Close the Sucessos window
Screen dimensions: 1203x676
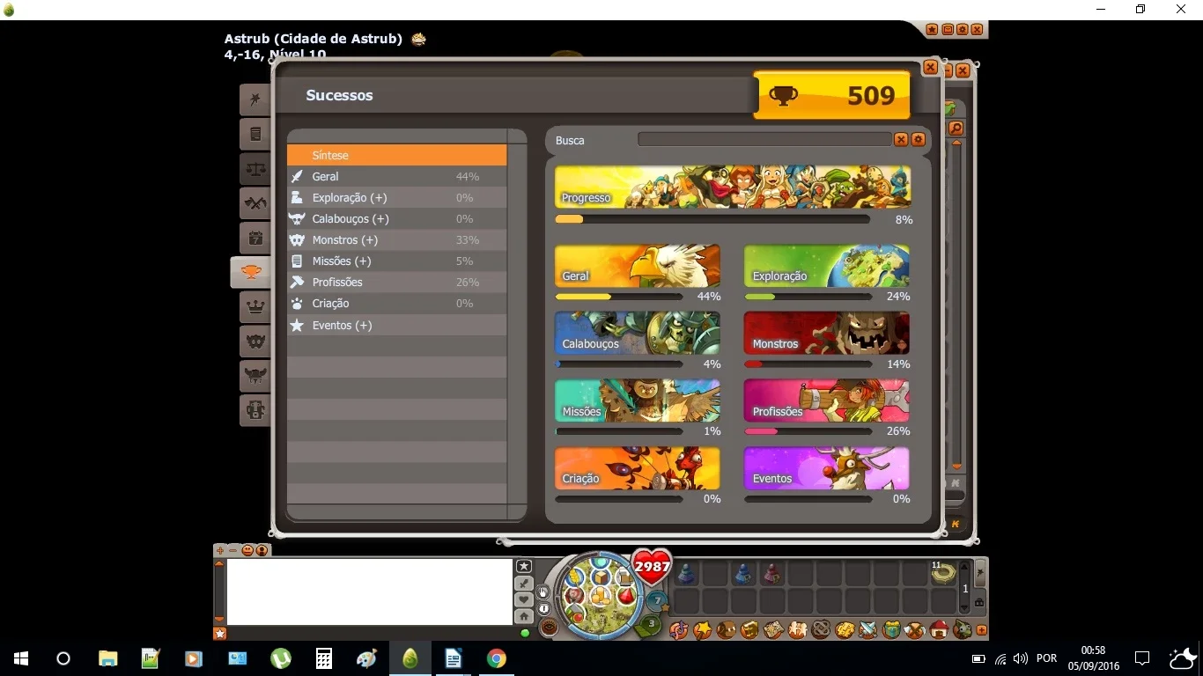(x=931, y=68)
